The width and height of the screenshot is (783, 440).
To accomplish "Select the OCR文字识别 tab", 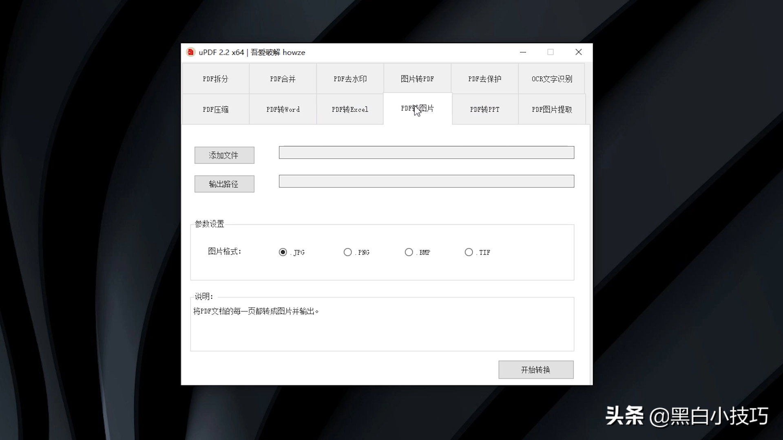I will [552, 79].
